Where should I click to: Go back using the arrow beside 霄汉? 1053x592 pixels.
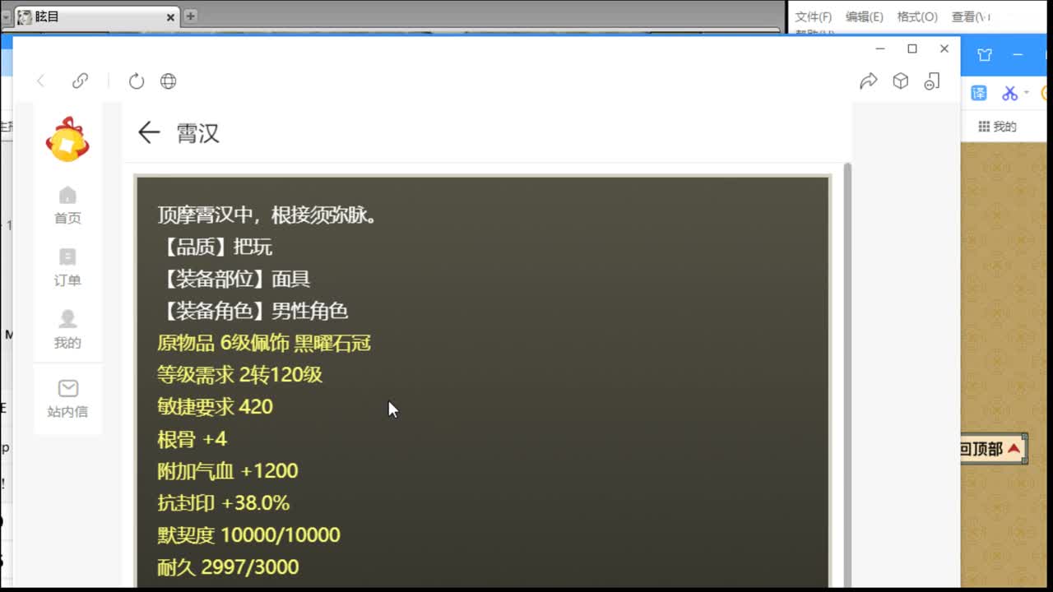click(148, 132)
